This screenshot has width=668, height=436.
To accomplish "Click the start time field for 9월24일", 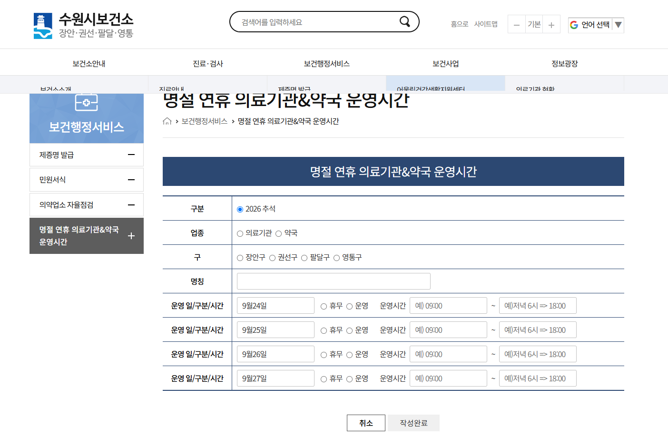I will point(448,305).
